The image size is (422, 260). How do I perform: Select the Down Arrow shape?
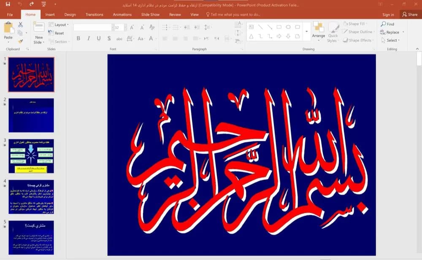[x=288, y=36]
